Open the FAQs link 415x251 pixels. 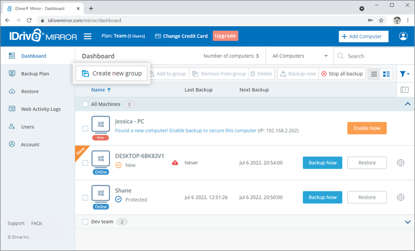[37, 223]
